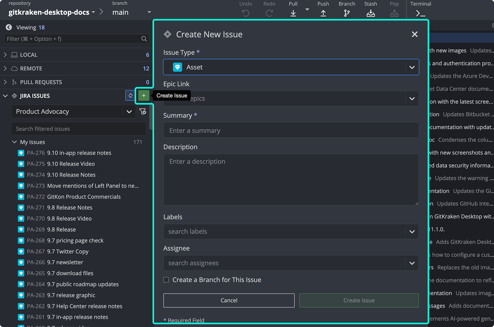Expand the Epic Link dropdown
This screenshot has height=327, width=494.
click(x=412, y=98)
